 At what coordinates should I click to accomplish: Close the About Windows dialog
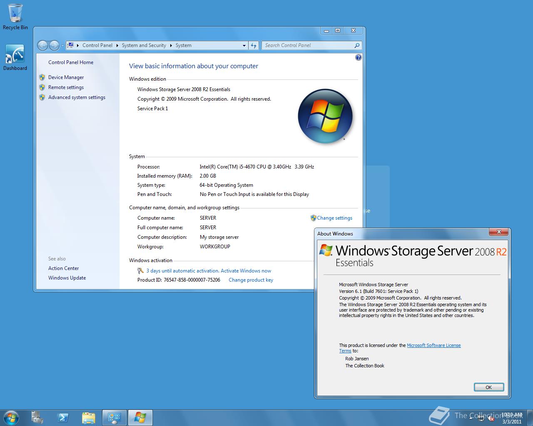tap(499, 232)
